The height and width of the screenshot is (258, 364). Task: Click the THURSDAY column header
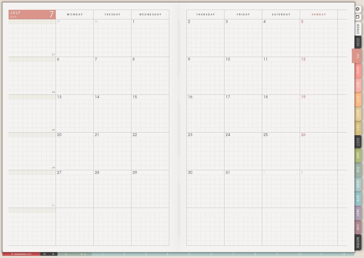(206, 15)
